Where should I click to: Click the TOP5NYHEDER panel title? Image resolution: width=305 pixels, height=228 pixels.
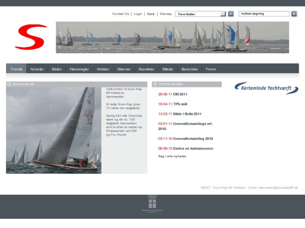(x=171, y=84)
